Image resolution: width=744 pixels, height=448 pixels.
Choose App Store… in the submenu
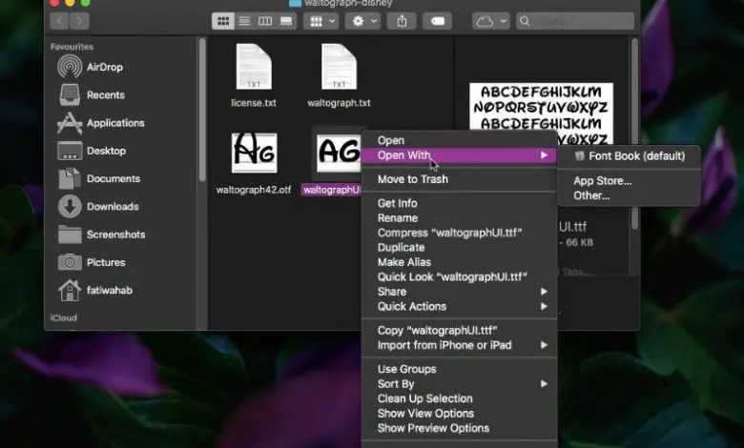point(630,180)
